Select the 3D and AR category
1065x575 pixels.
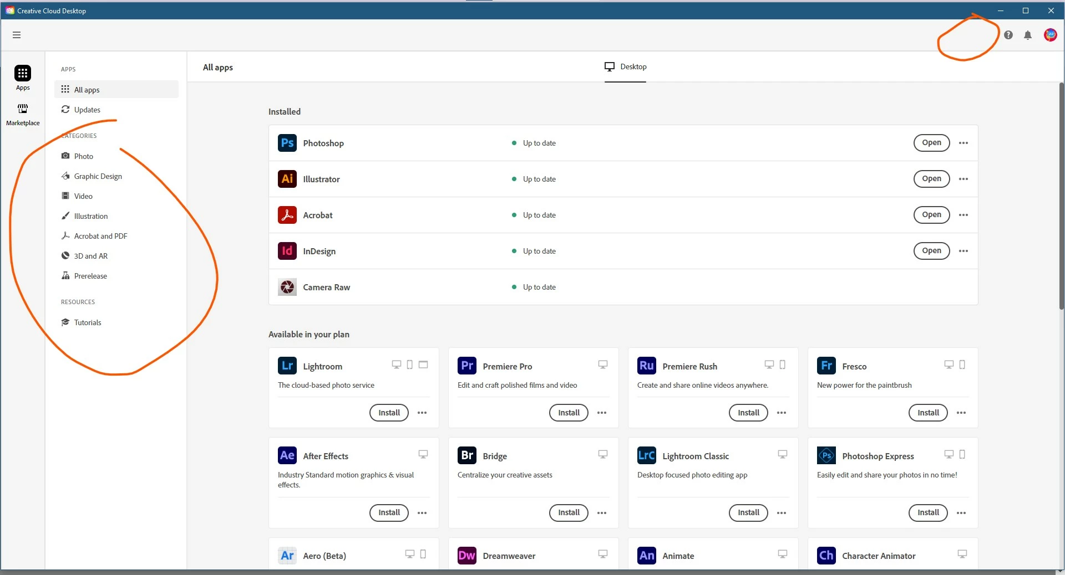point(116,256)
